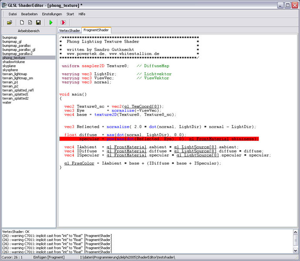
Task: Open the Datei menu
Action: pyautogui.click(x=13, y=14)
